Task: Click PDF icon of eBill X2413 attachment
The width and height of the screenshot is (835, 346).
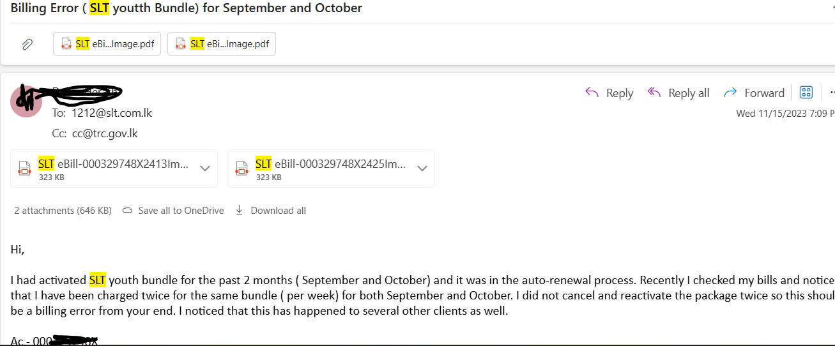Action: tap(24, 169)
